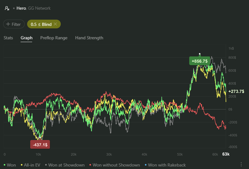Toggle the Won at Showdown legend series
This screenshot has width=249, height=169.
[x=65, y=165]
